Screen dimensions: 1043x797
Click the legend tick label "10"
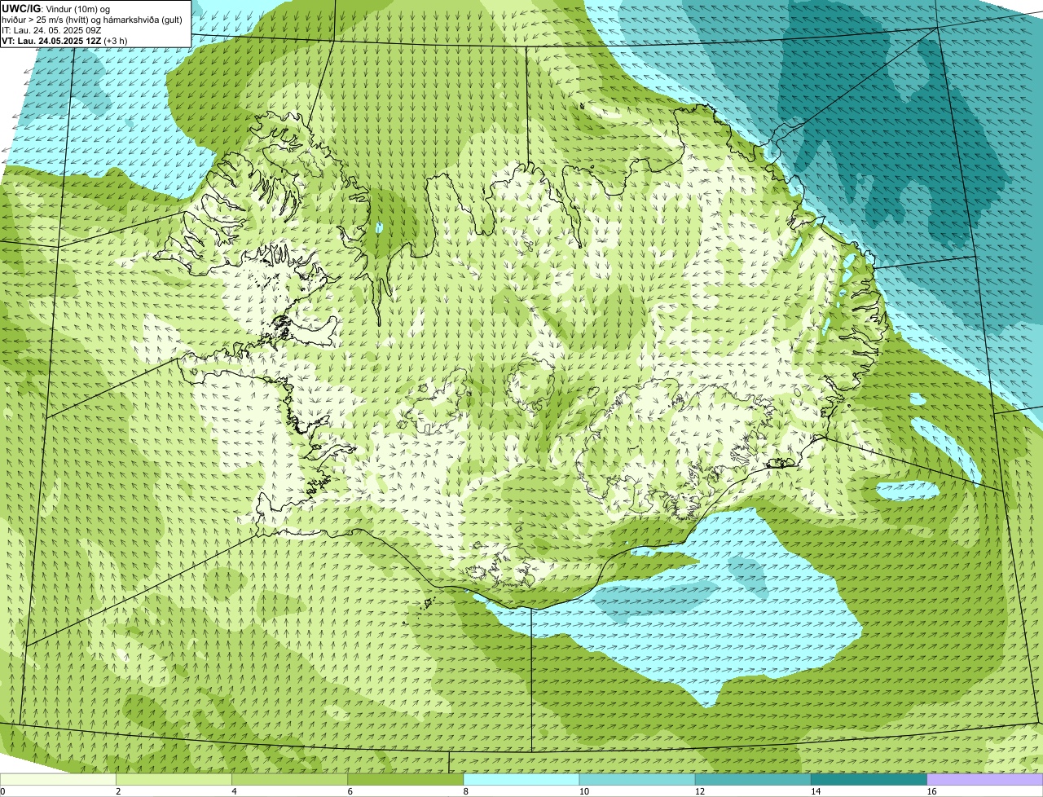click(583, 791)
